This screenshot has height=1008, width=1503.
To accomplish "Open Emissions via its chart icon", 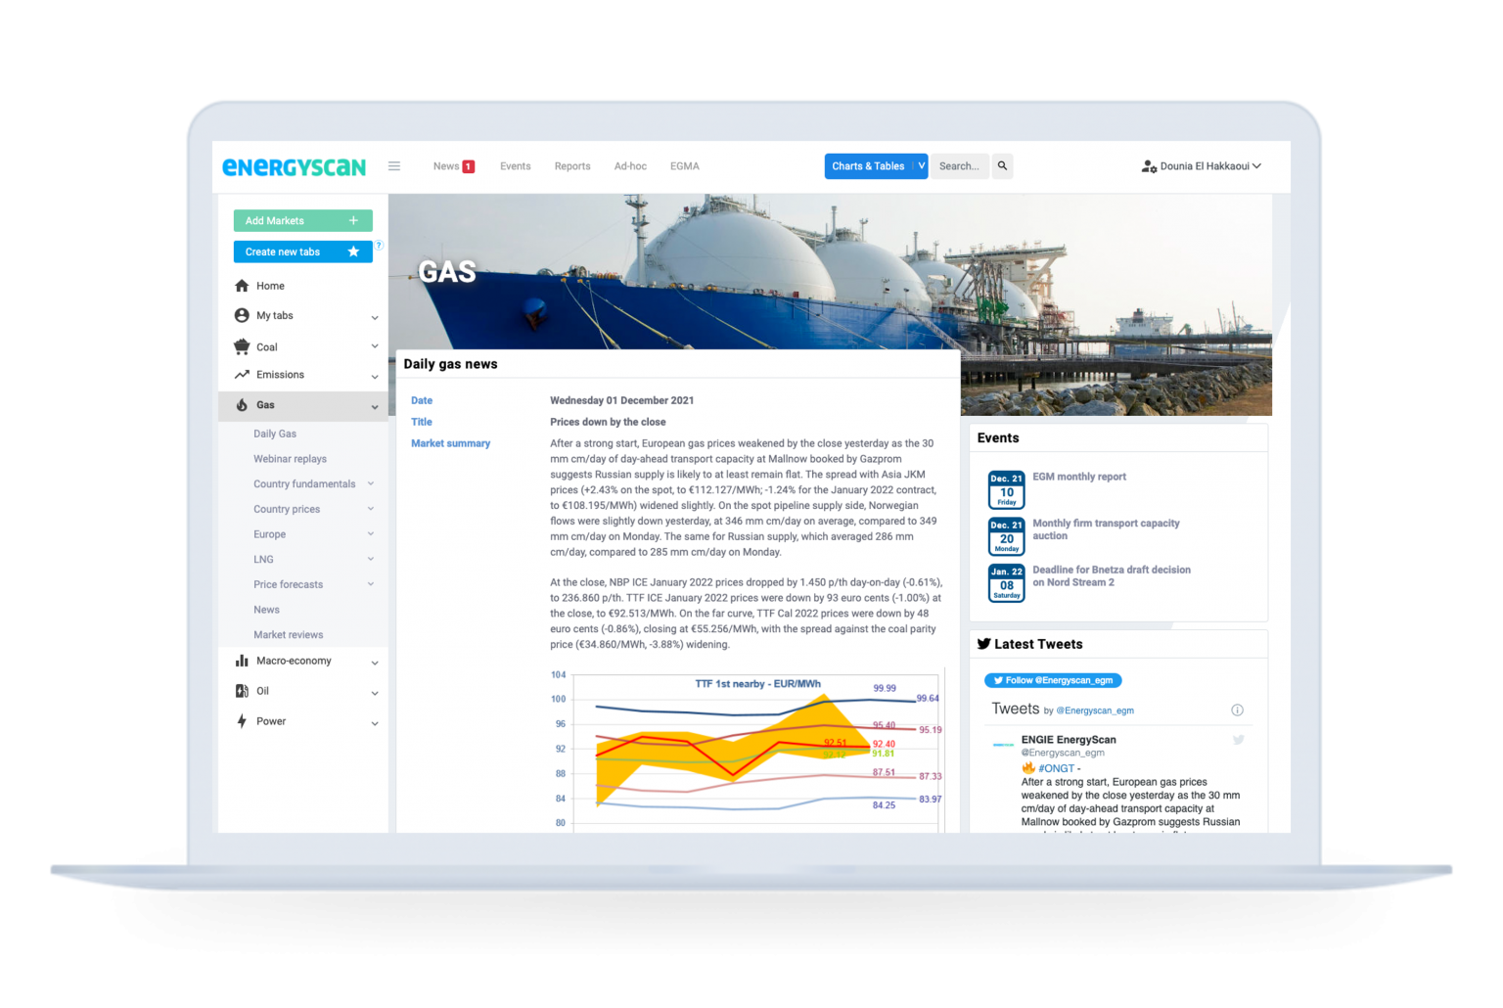I will pyautogui.click(x=242, y=375).
